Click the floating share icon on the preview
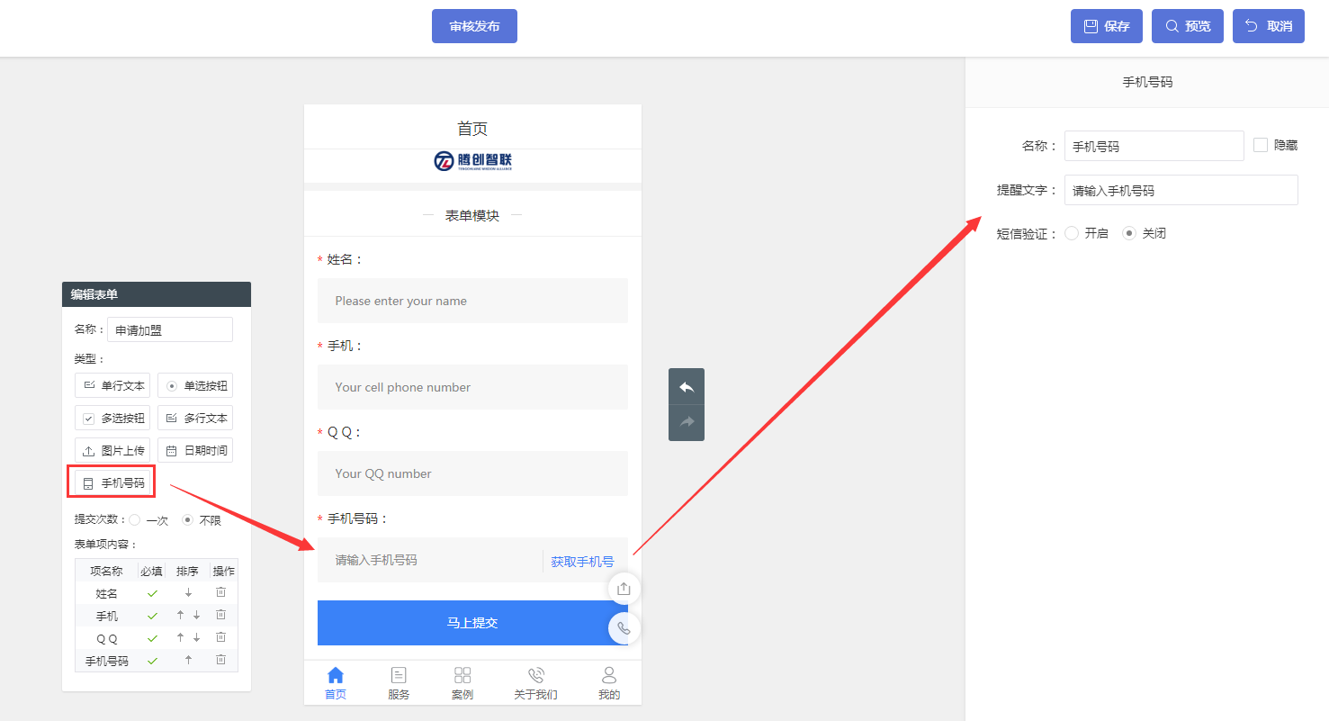1329x721 pixels. point(624,588)
